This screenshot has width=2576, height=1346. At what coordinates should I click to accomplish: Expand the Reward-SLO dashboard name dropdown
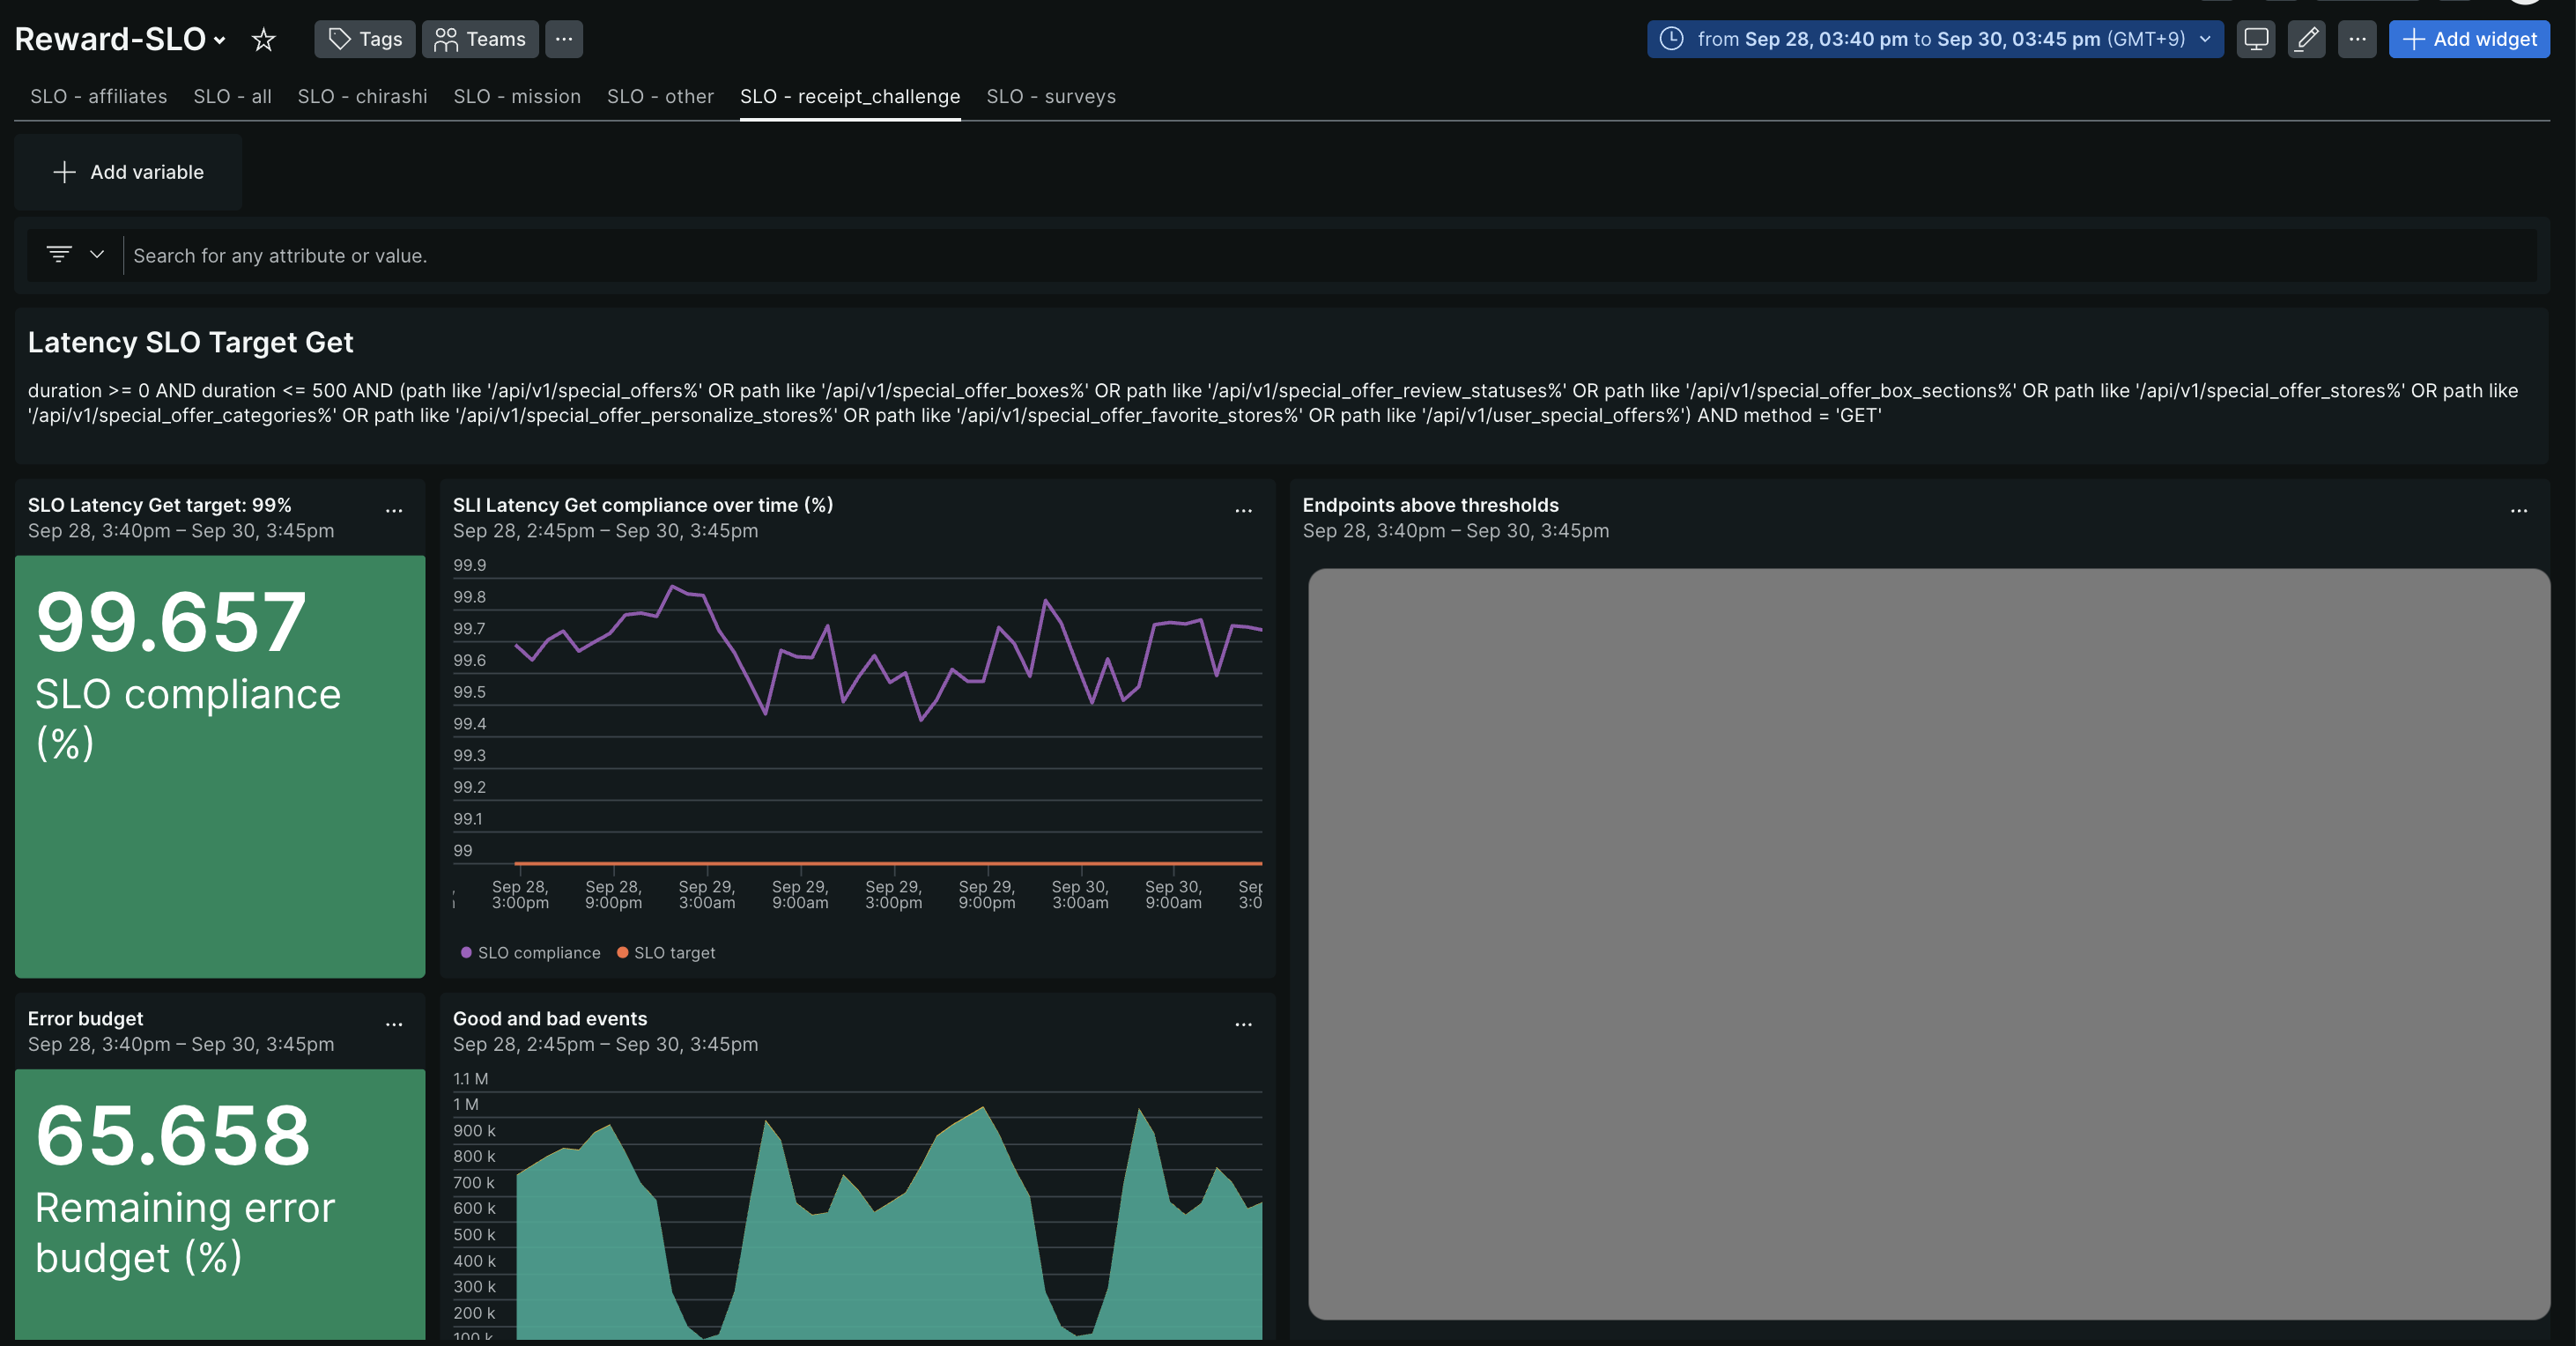(x=219, y=41)
